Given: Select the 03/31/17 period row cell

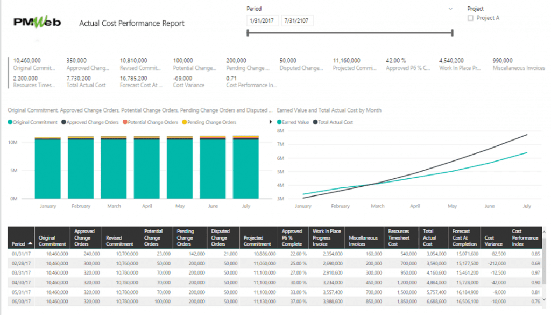Looking at the screenshot, I should [21, 273].
